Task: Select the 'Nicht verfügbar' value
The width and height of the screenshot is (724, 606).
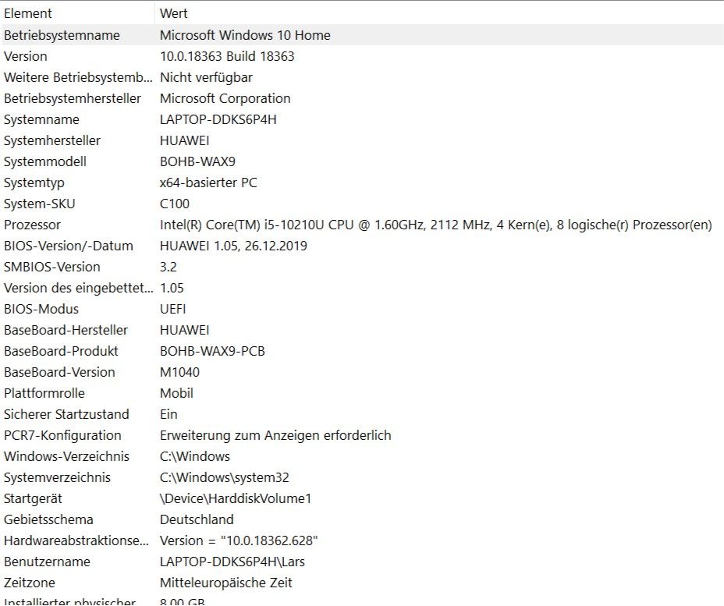Action: pyautogui.click(x=206, y=77)
